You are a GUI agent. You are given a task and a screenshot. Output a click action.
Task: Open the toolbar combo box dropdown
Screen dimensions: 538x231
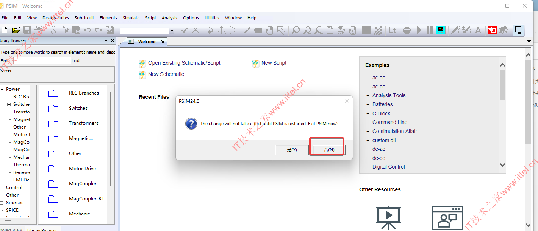(172, 31)
